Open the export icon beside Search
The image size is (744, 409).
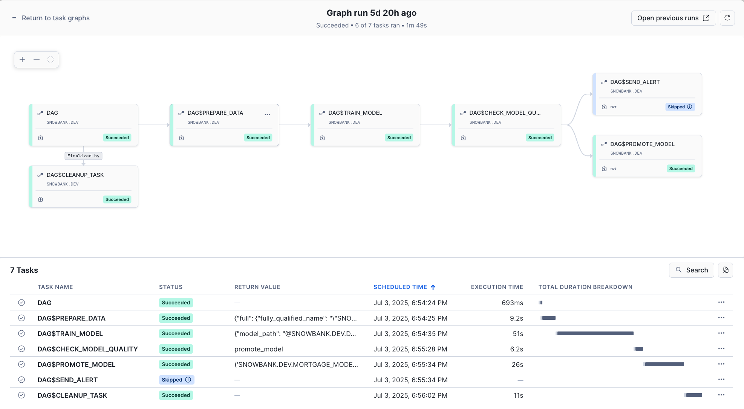725,270
